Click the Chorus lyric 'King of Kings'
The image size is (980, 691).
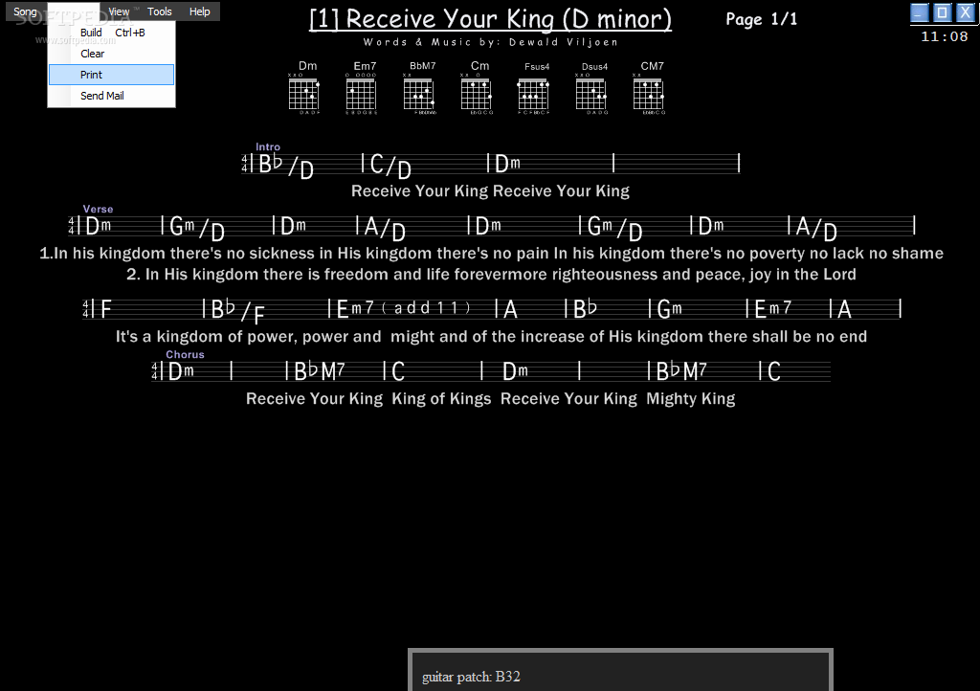pyautogui.click(x=441, y=398)
